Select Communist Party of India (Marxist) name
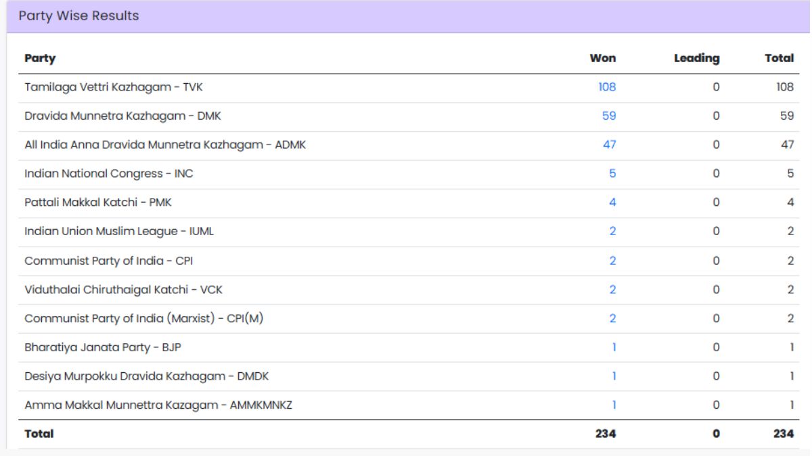 (143, 318)
